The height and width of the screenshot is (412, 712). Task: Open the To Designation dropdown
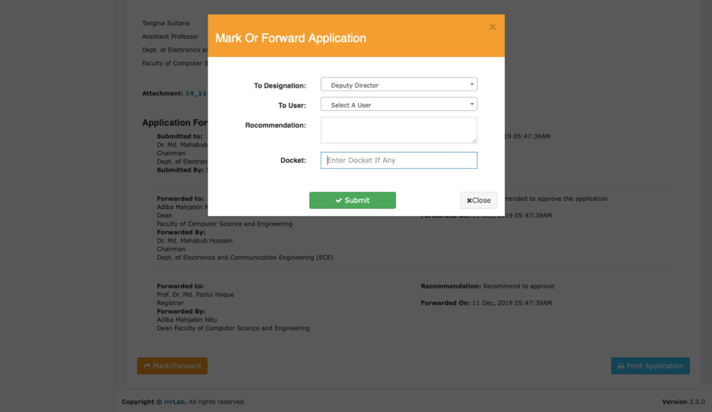tap(398, 85)
